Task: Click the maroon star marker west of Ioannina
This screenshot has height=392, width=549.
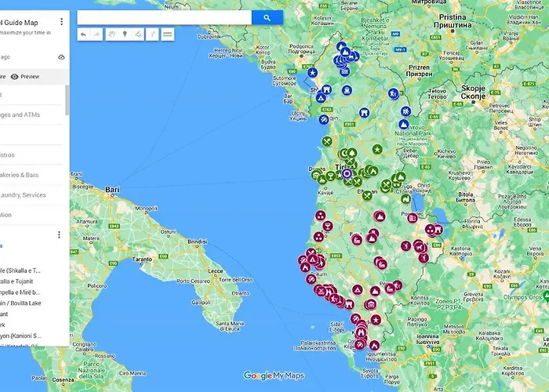Action: (376, 320)
